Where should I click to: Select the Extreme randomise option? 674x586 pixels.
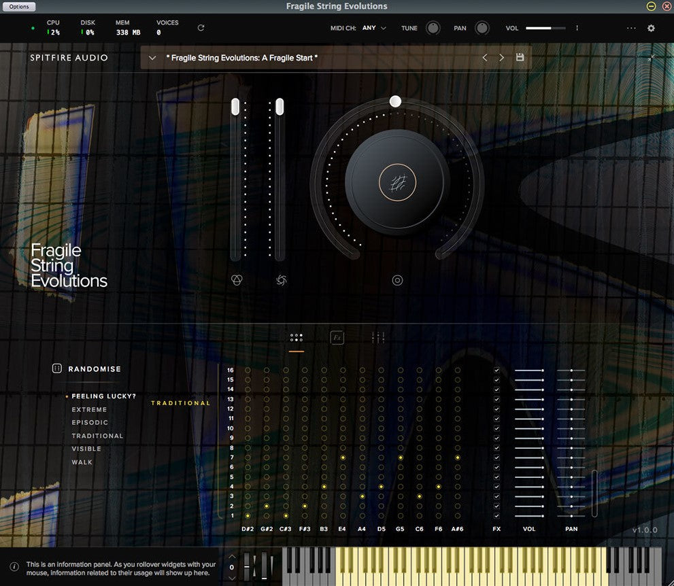(x=90, y=410)
